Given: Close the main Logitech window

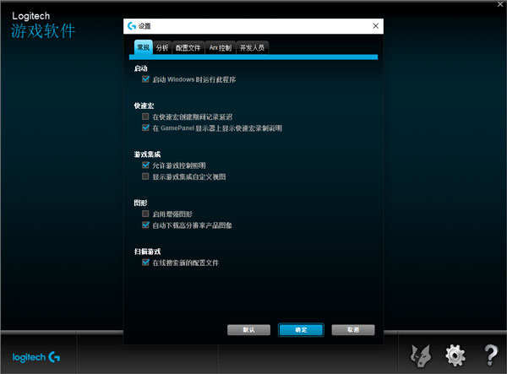Looking at the screenshot, I should point(500,4).
